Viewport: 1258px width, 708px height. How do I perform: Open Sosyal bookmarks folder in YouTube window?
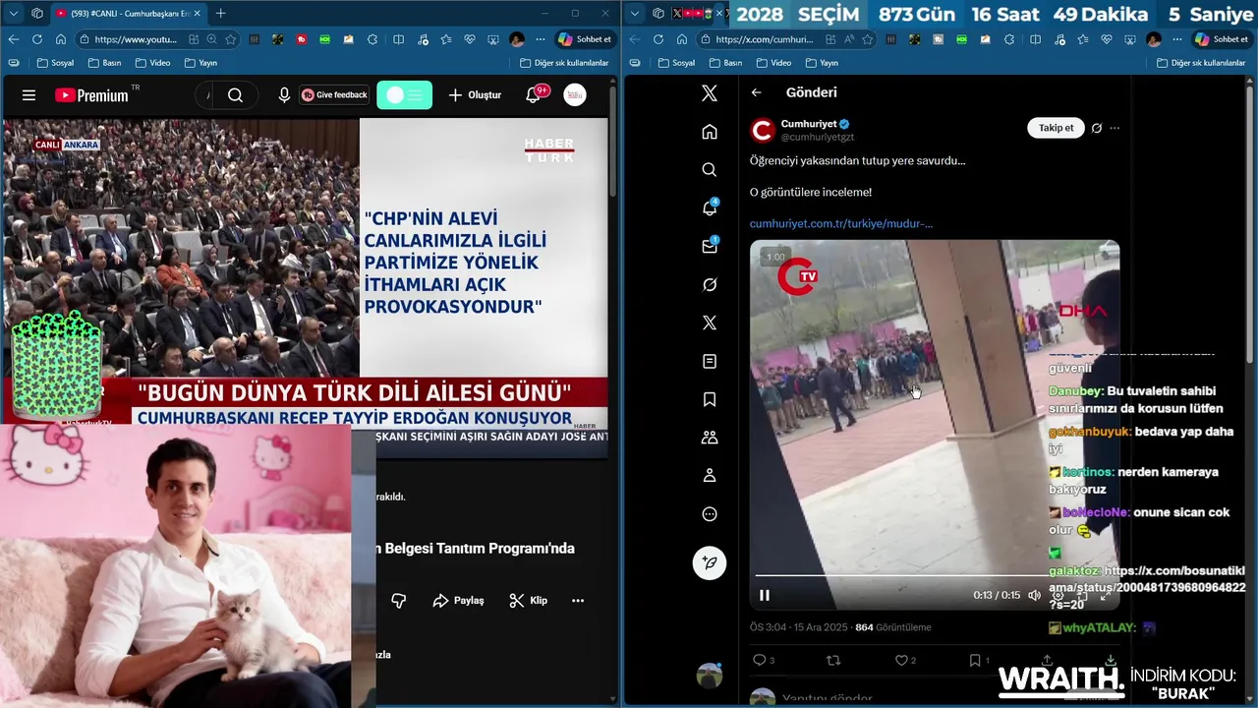pos(55,63)
